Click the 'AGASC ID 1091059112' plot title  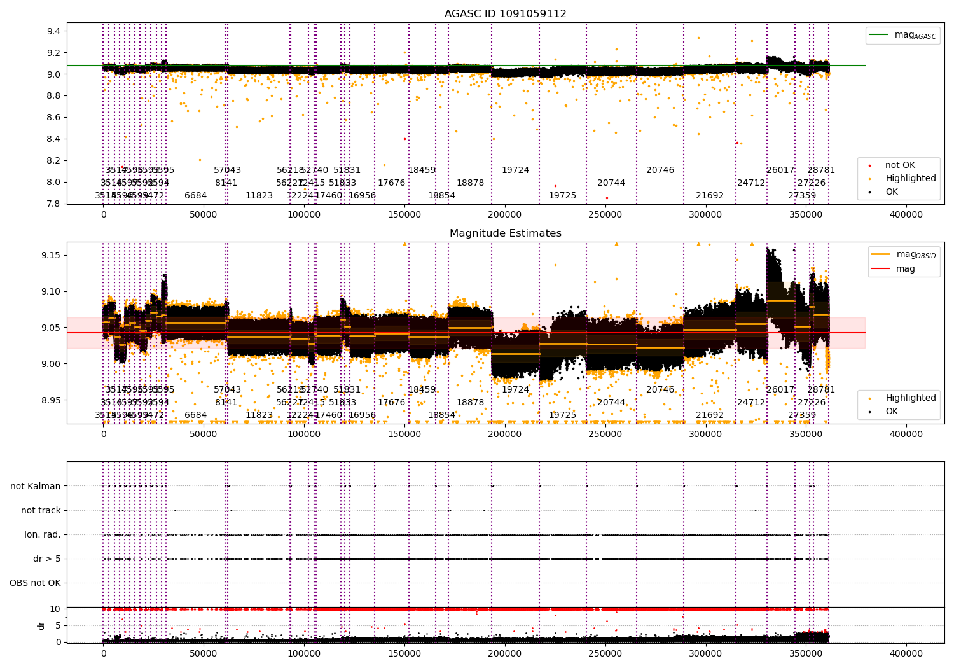tap(506, 14)
